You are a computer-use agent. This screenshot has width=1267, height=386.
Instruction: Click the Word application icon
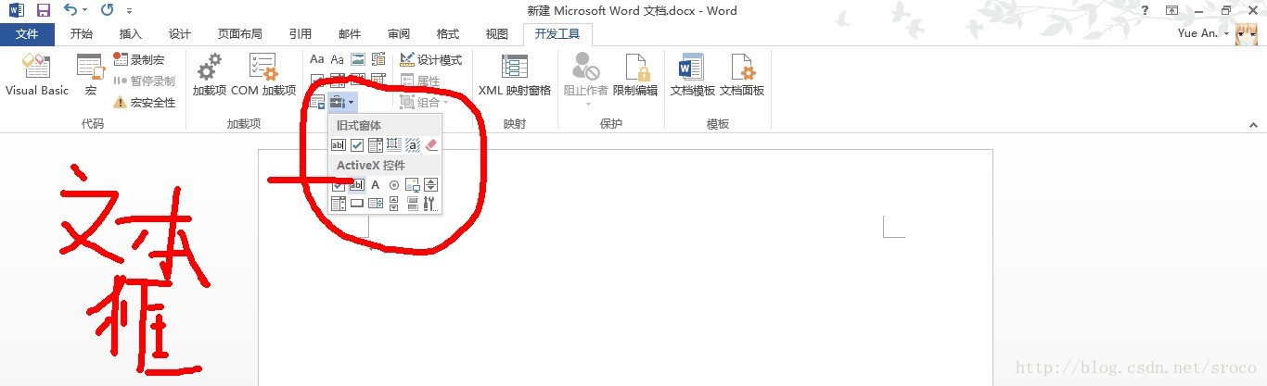coord(16,10)
